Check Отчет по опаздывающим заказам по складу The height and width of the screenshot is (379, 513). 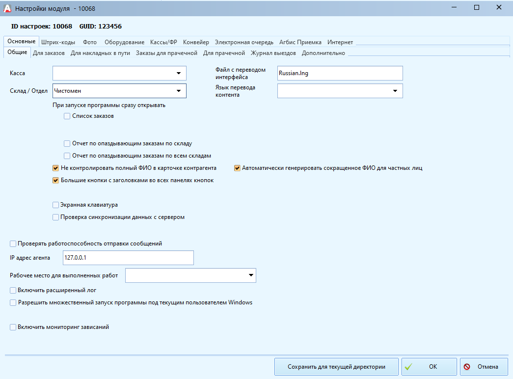[67, 144]
